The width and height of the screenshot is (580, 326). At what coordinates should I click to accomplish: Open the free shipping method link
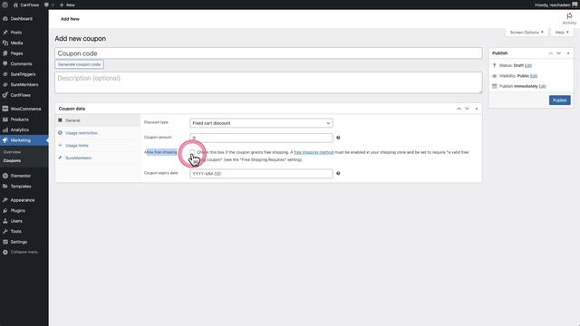314,152
